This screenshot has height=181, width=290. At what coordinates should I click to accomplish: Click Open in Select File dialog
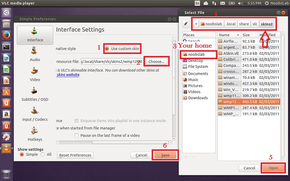click(273, 168)
